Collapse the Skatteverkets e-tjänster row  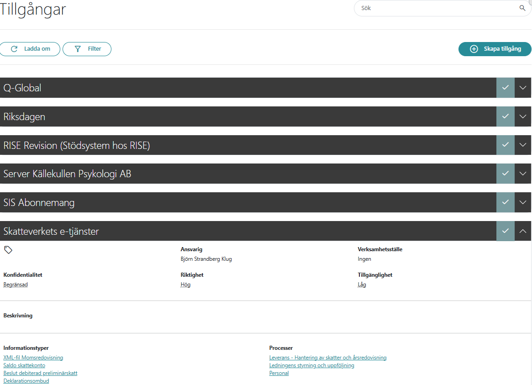coord(523,231)
